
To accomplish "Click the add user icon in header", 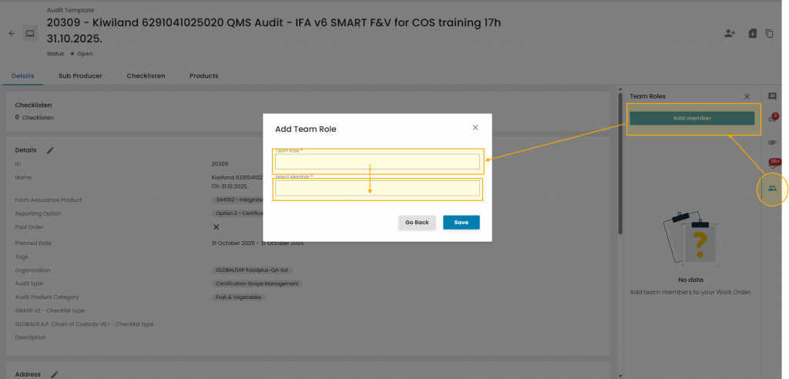I will pyautogui.click(x=730, y=34).
